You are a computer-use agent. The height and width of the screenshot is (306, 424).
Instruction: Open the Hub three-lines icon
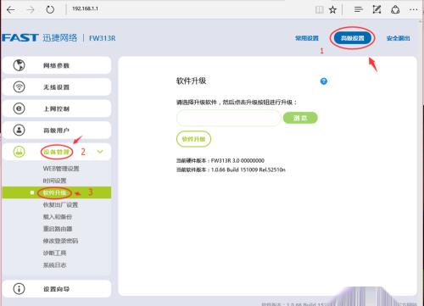pos(358,9)
